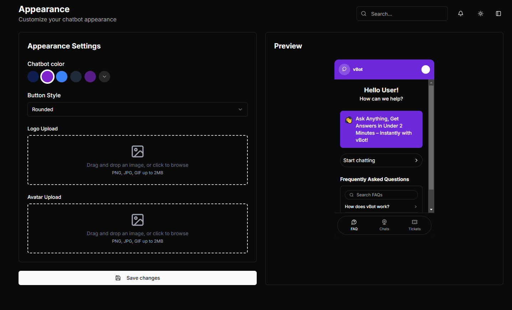Expand the How does vBot work question
The width and height of the screenshot is (512, 310).
click(381, 207)
